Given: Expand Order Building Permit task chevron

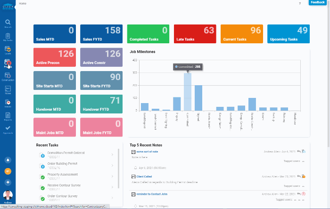Looking at the screenshot, I should (112, 166).
